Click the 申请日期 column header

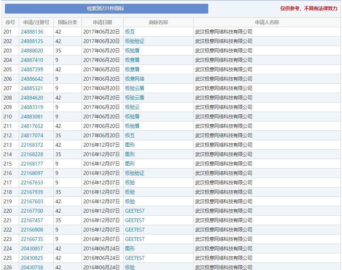pos(102,22)
